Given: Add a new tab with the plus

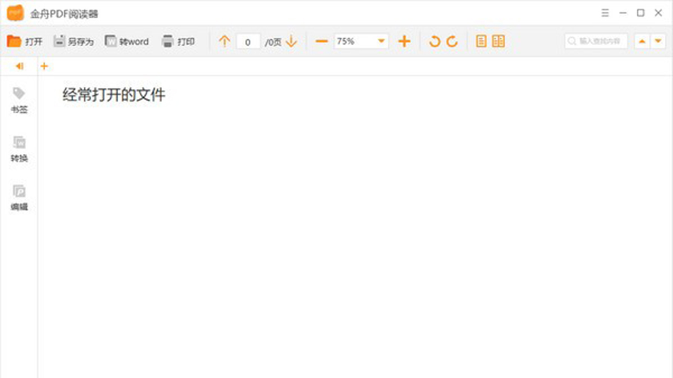Looking at the screenshot, I should [x=44, y=66].
